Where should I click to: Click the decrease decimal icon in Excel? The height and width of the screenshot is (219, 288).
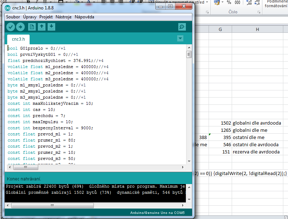(x=257, y=3)
